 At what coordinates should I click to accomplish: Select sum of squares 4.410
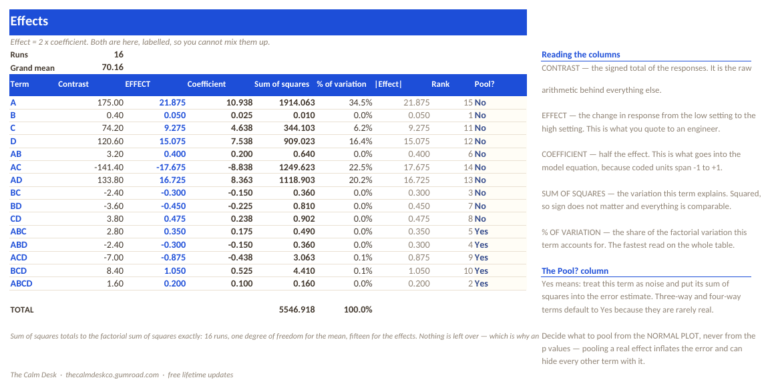[304, 271]
